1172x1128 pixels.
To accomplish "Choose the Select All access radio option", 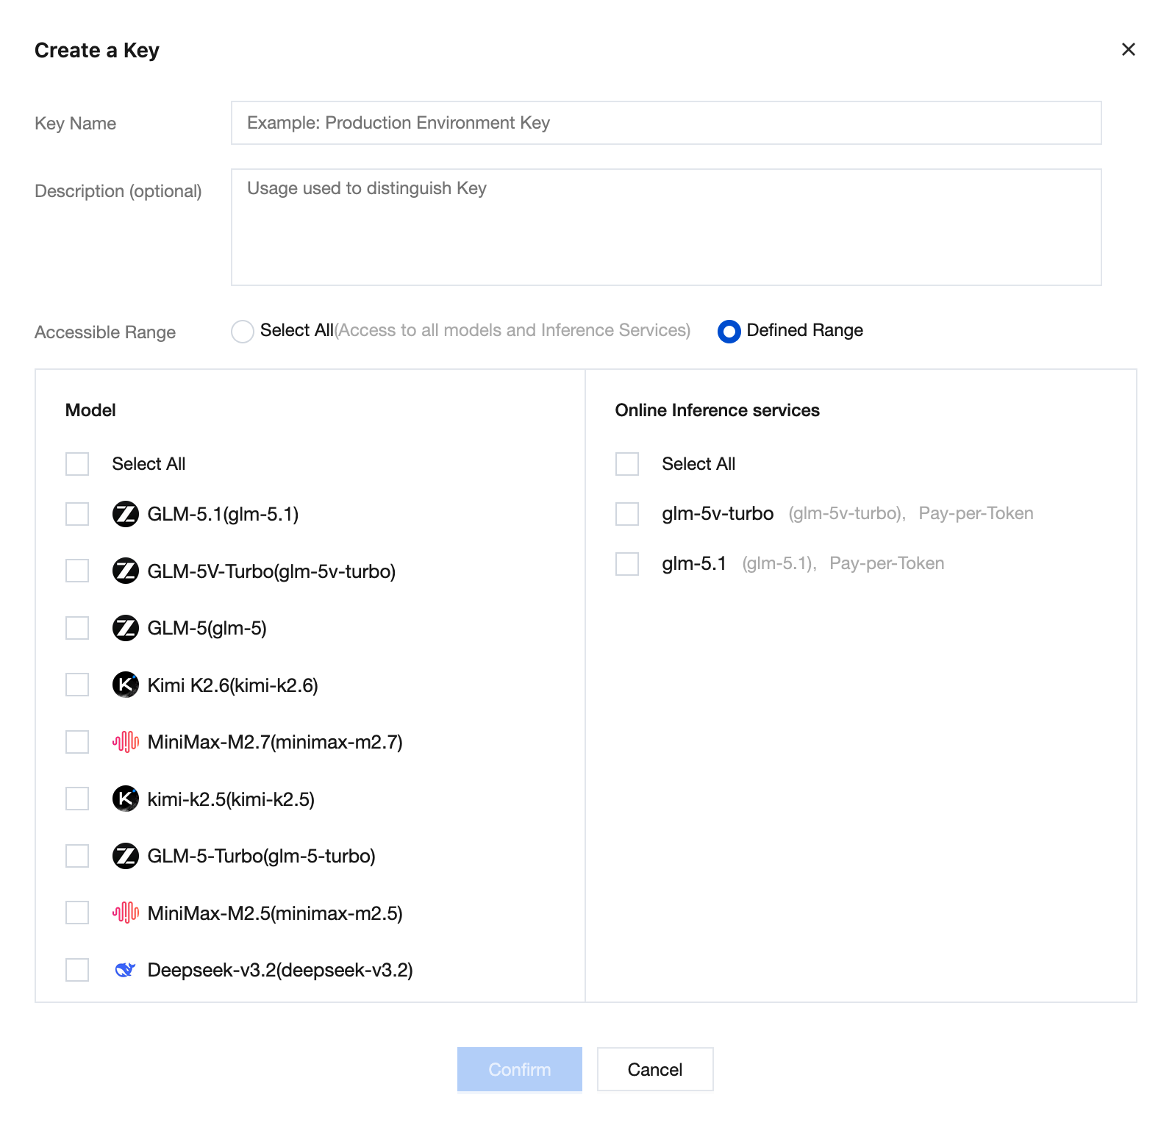I will (x=243, y=332).
